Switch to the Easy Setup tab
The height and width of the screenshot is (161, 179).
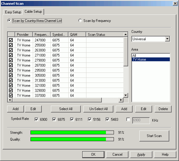point(13,12)
